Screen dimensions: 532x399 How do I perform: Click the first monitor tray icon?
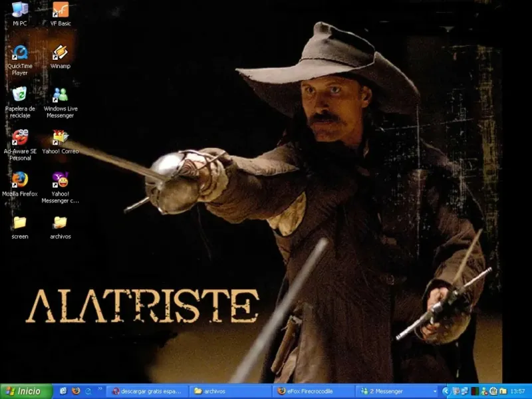tap(456, 391)
